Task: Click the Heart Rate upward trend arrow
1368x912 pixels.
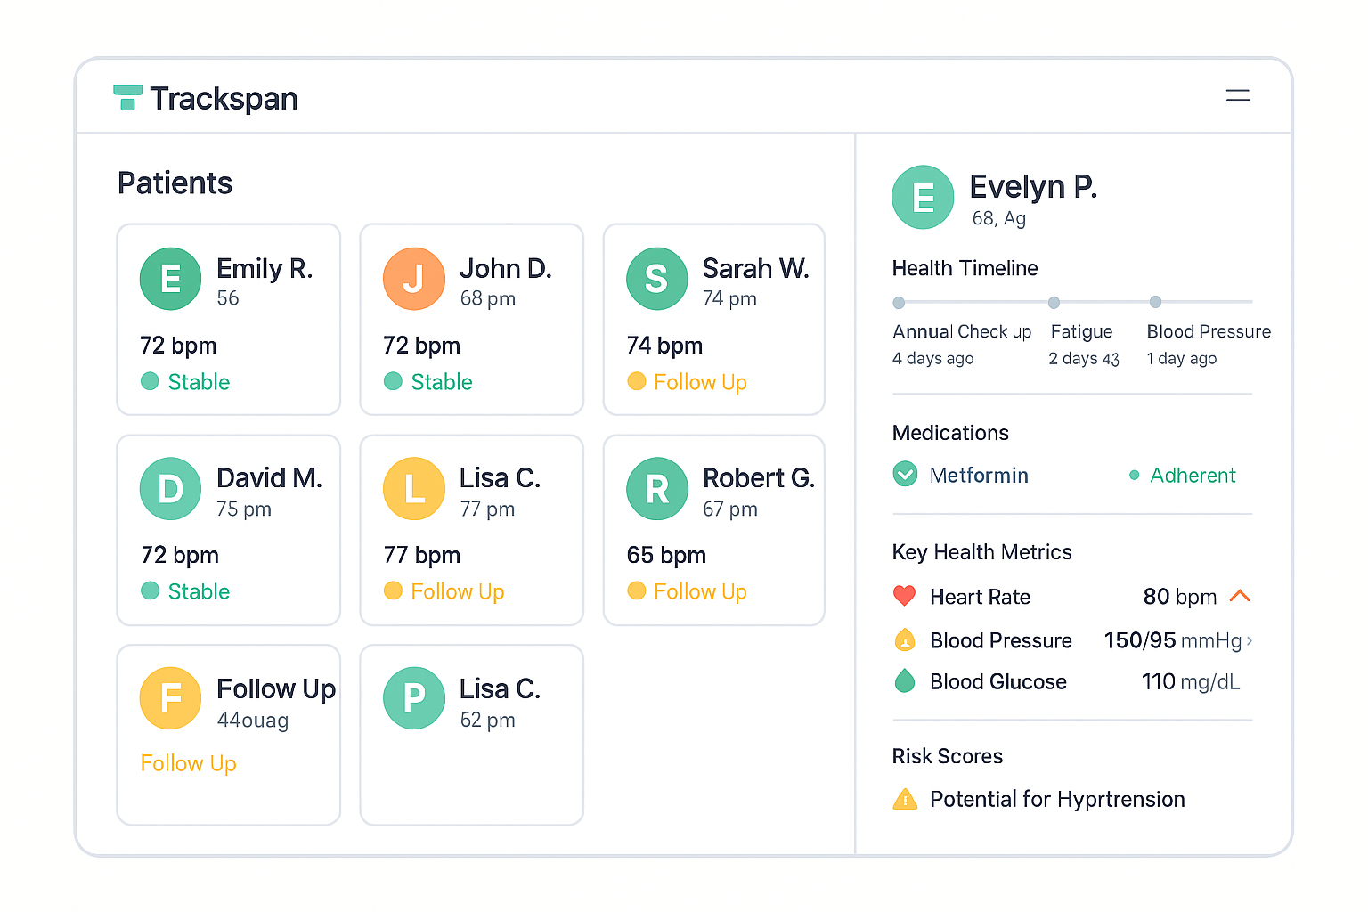Action: click(1241, 596)
